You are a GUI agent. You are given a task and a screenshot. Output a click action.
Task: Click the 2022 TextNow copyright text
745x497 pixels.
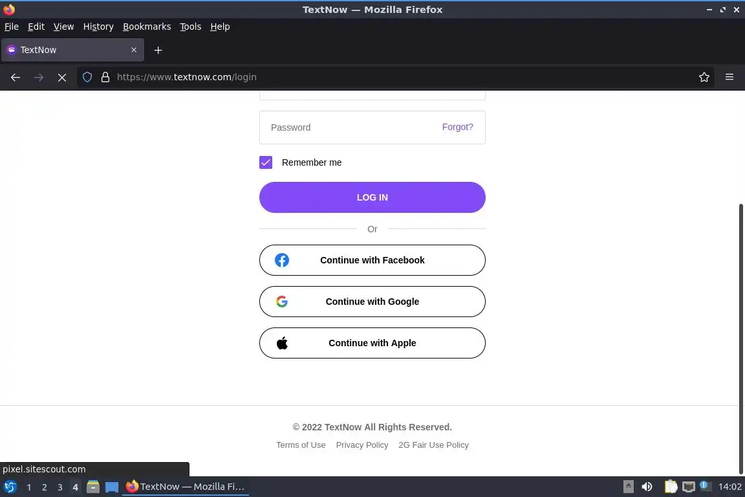click(x=372, y=427)
